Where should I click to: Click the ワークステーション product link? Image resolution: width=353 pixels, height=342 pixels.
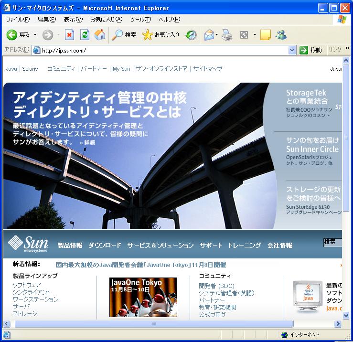35,299
